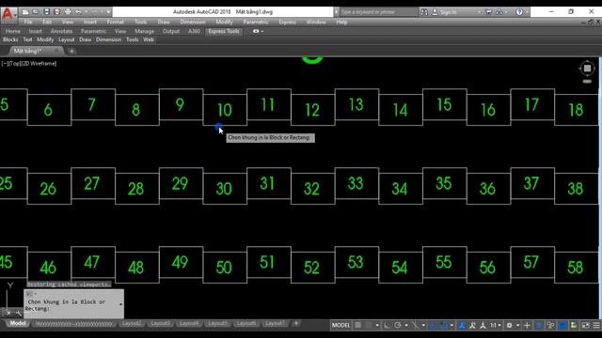
Task: Click the plus new drawing tab button
Action: [x=71, y=51]
